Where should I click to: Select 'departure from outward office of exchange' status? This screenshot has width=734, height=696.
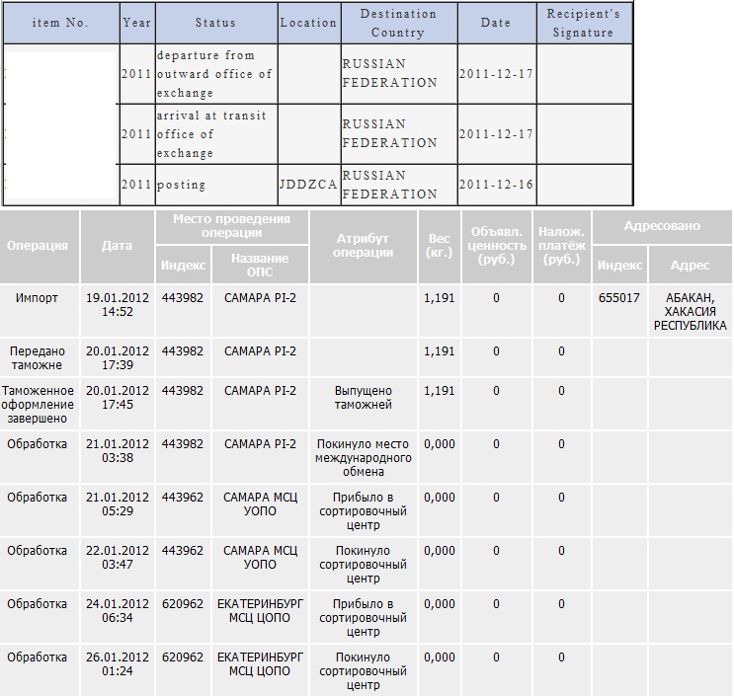(216, 74)
